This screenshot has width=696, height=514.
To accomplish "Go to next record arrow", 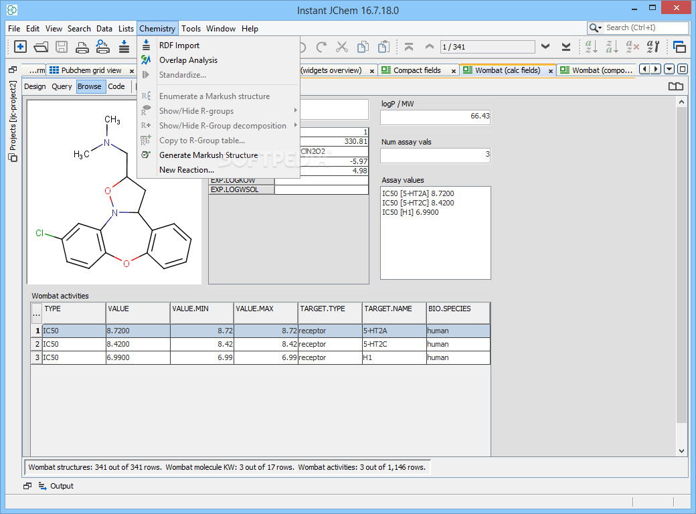I will tap(545, 47).
